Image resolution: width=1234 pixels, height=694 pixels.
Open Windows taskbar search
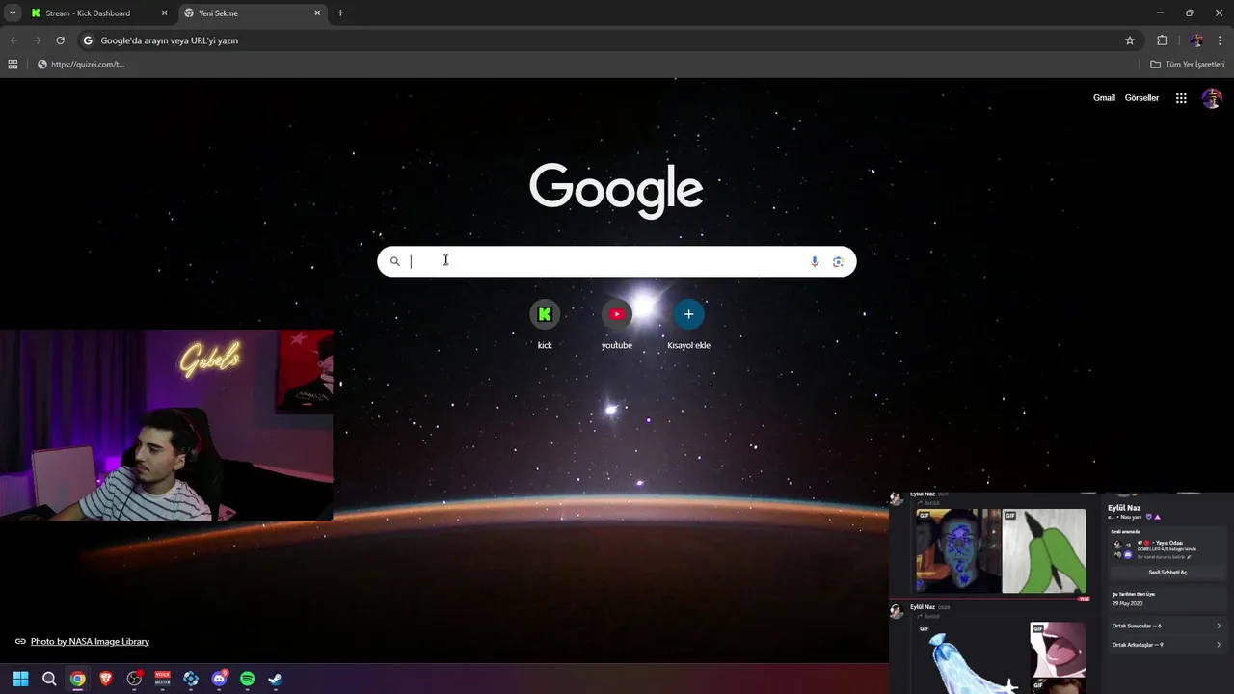(x=49, y=679)
